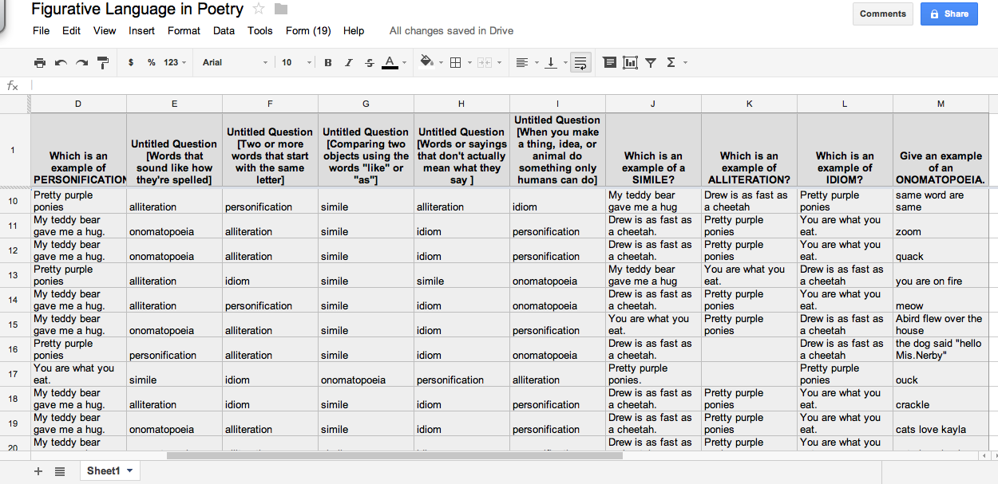Select the Paint format tool

click(103, 62)
